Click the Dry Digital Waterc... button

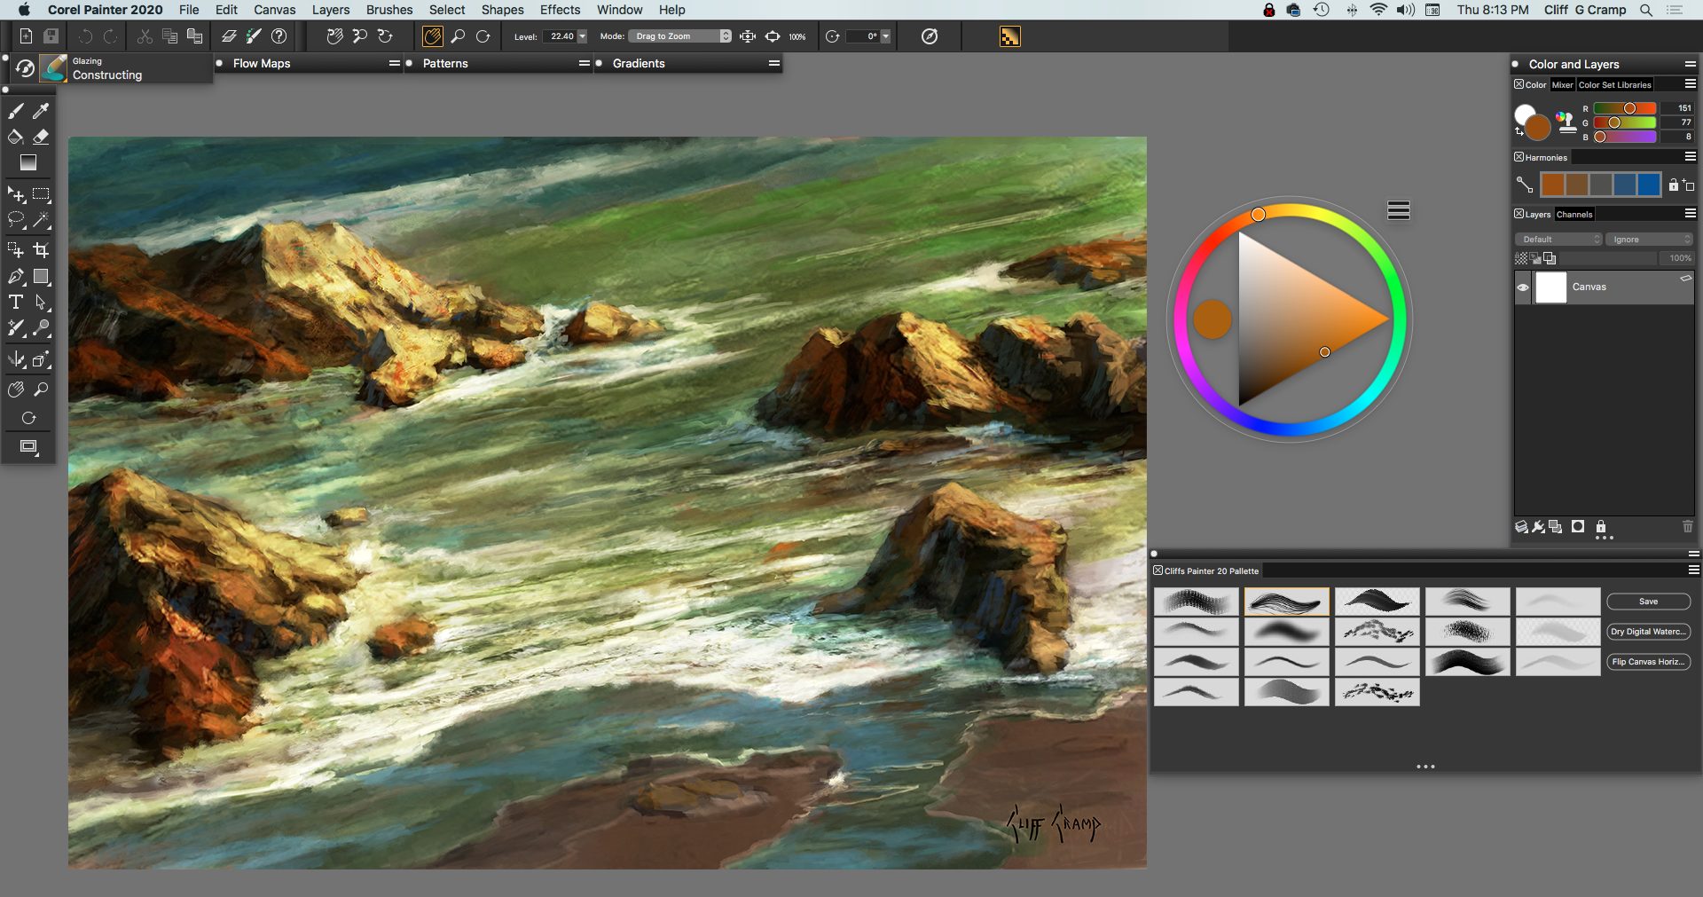(x=1648, y=632)
